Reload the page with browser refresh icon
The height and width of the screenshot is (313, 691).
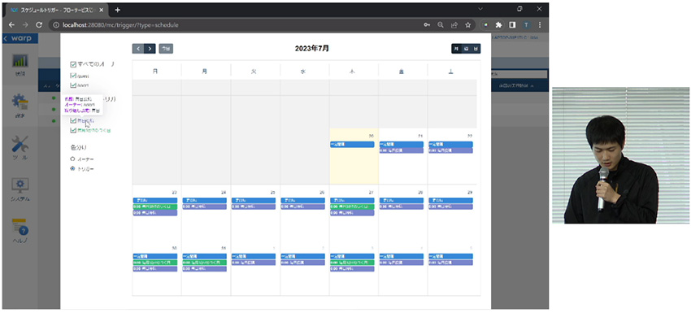point(39,25)
